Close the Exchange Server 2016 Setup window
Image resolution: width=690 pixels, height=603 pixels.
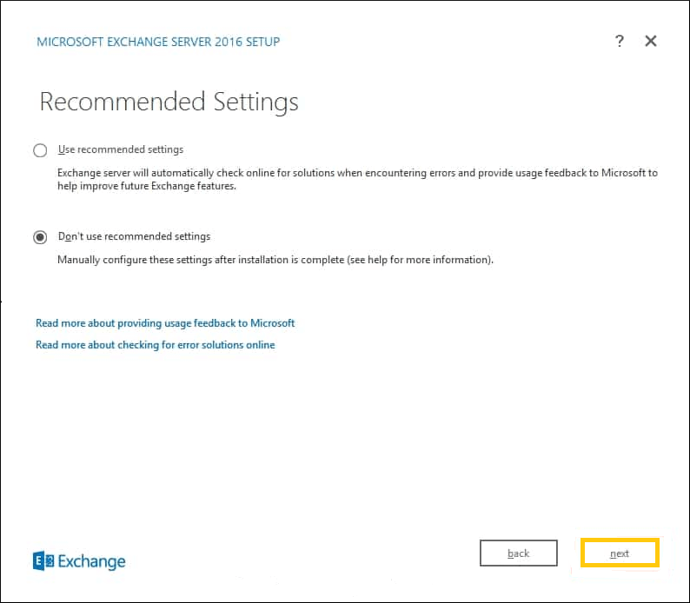click(650, 41)
